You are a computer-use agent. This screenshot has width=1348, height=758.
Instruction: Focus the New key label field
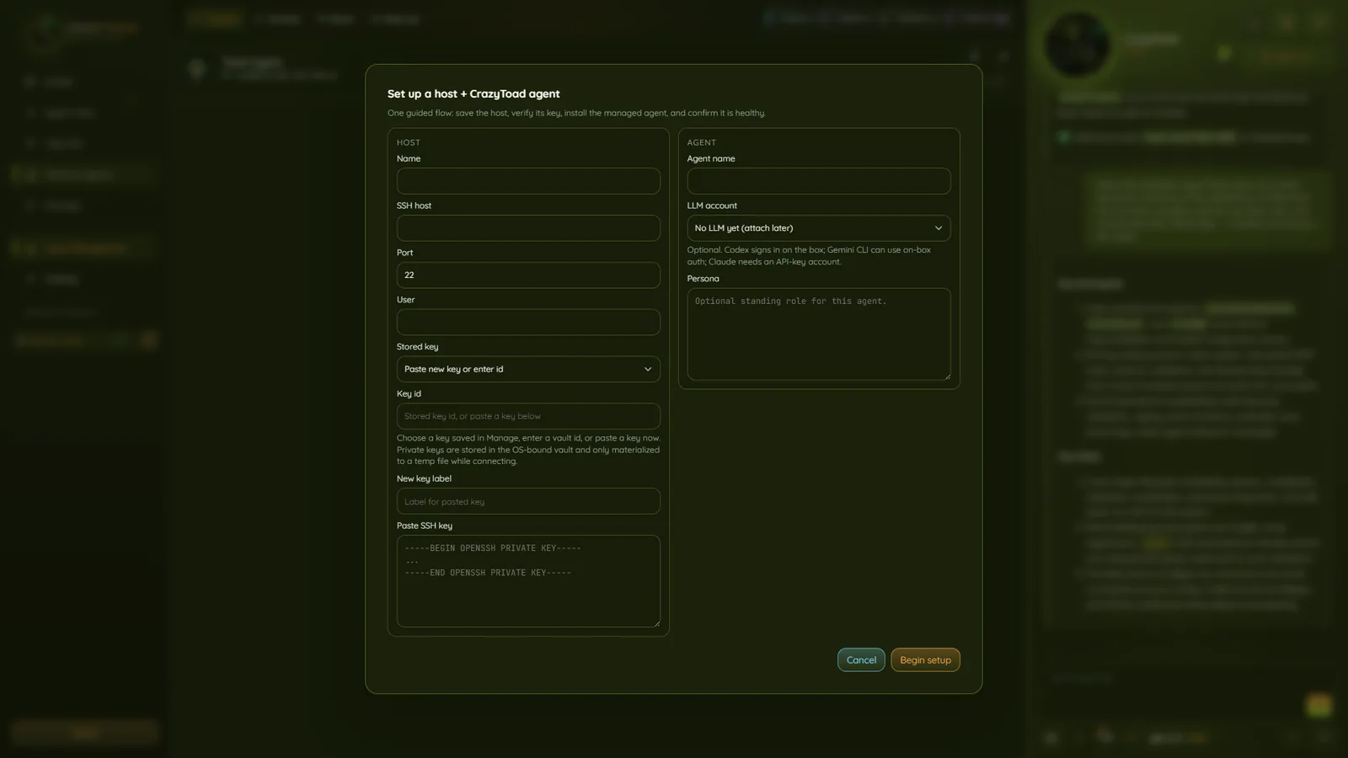point(528,501)
